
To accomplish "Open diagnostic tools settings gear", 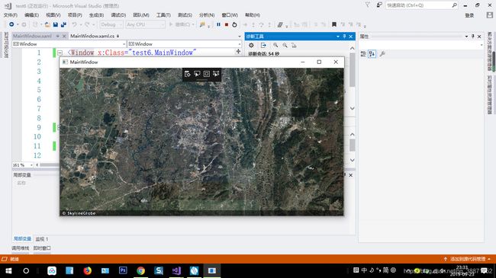I will pyautogui.click(x=251, y=45).
